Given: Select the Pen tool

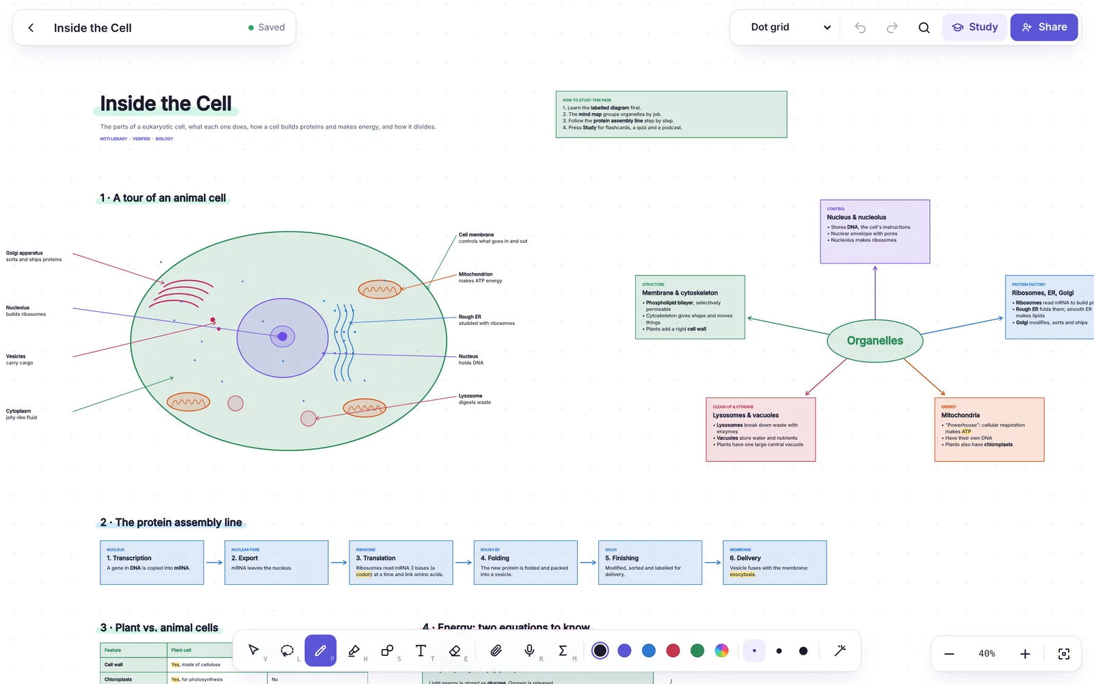Looking at the screenshot, I should pos(321,650).
